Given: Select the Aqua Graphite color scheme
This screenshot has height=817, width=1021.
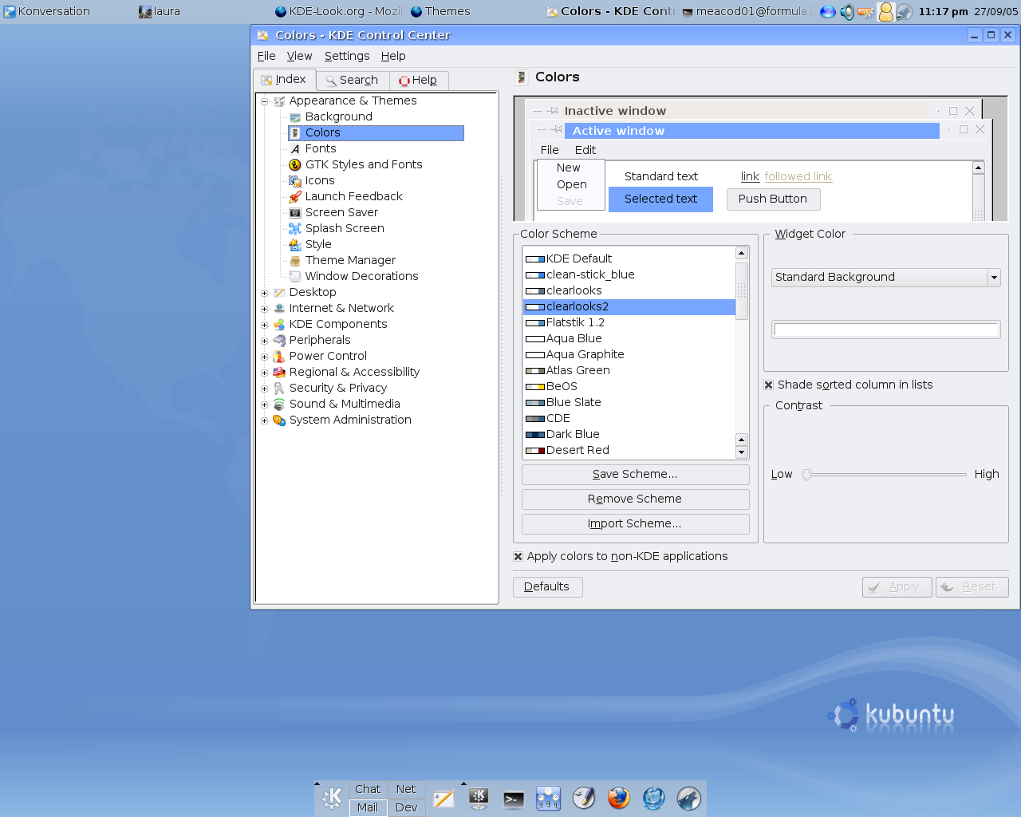Looking at the screenshot, I should tap(629, 354).
